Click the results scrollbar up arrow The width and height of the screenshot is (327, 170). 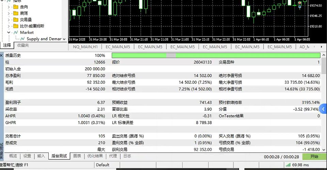(x=324, y=55)
